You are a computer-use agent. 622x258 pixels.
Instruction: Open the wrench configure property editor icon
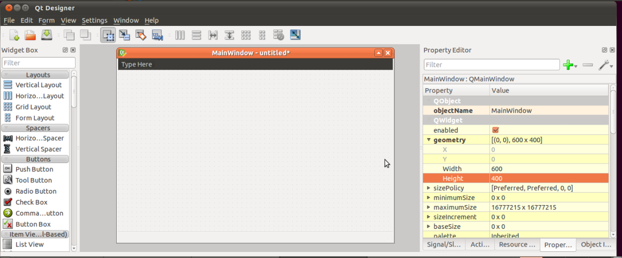(603, 65)
